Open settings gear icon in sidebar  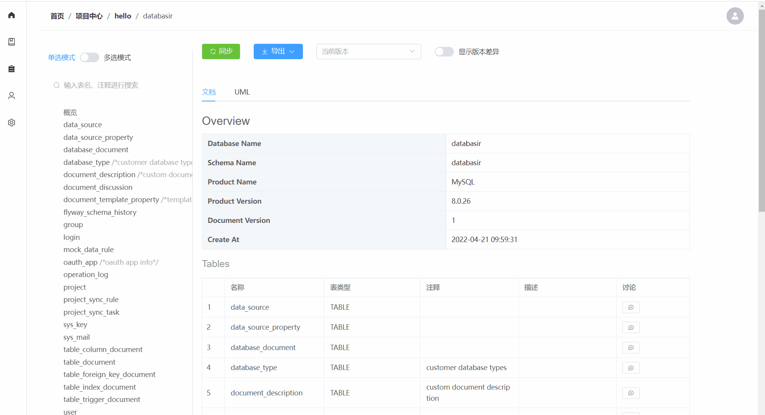coord(12,123)
